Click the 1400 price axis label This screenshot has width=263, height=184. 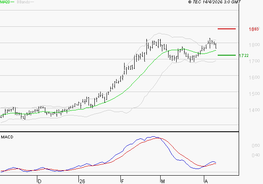coord(254,110)
